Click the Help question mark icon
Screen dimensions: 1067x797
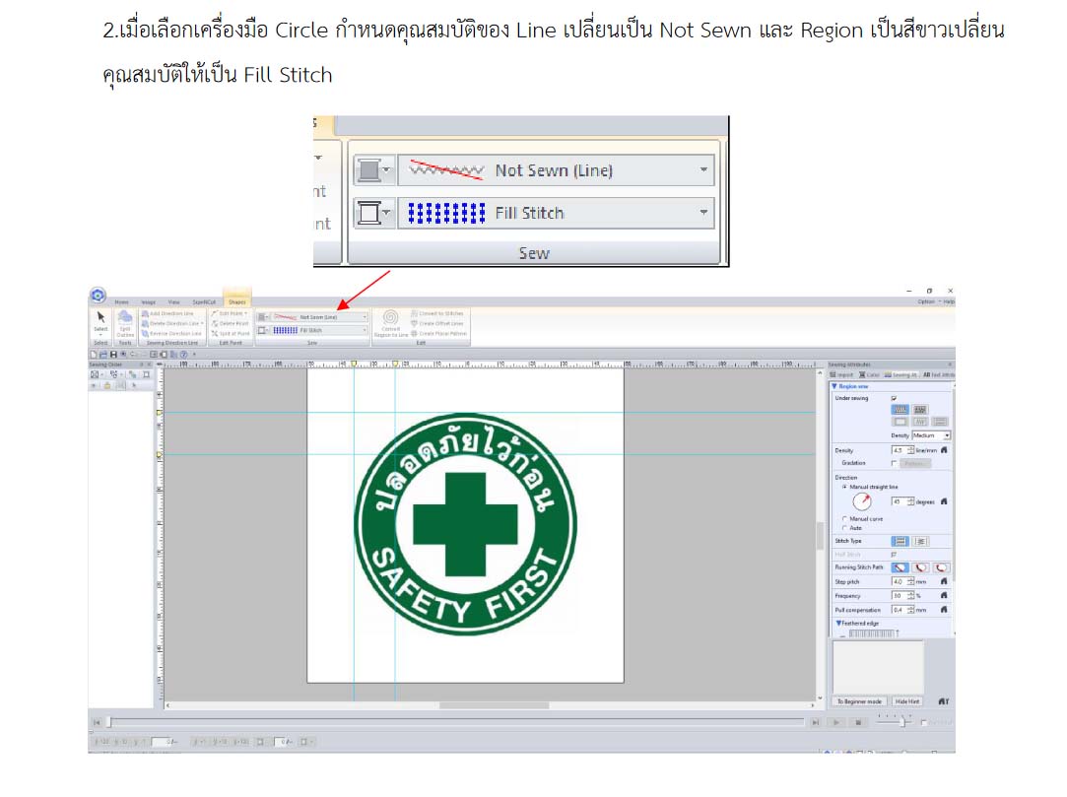click(183, 354)
